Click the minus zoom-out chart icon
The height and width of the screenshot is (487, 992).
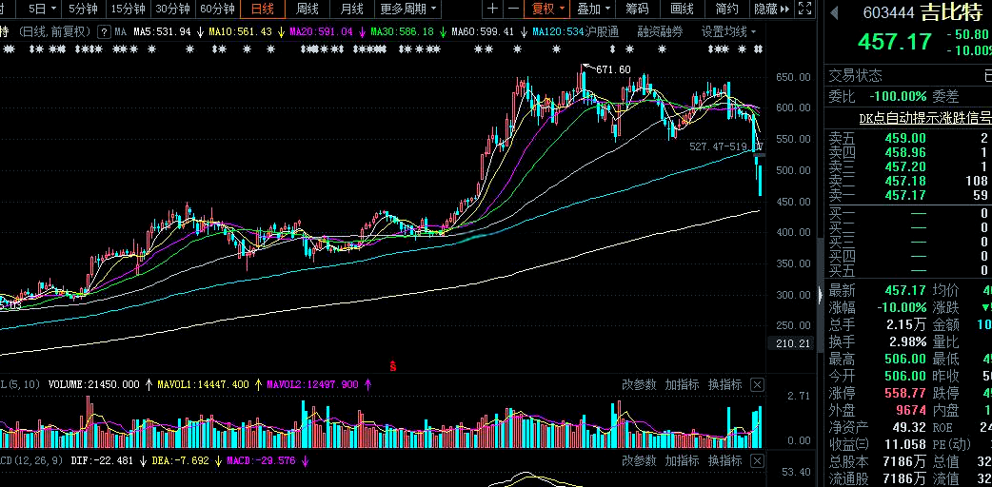pyautogui.click(x=513, y=10)
